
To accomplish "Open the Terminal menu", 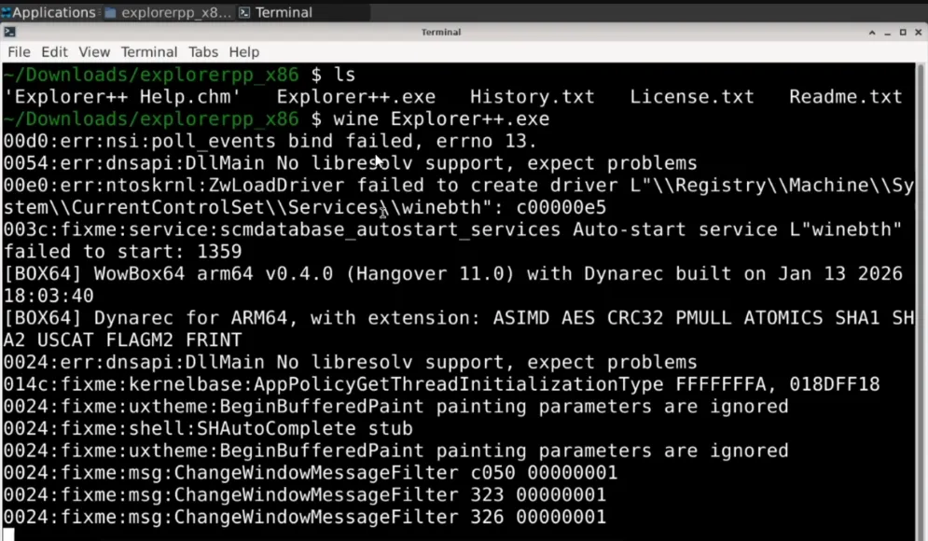I will [149, 52].
